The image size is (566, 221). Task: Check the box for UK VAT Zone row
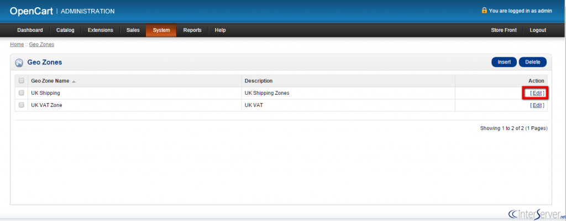click(22, 105)
